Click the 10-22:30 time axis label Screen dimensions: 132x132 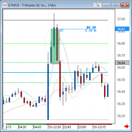[55, 127]
